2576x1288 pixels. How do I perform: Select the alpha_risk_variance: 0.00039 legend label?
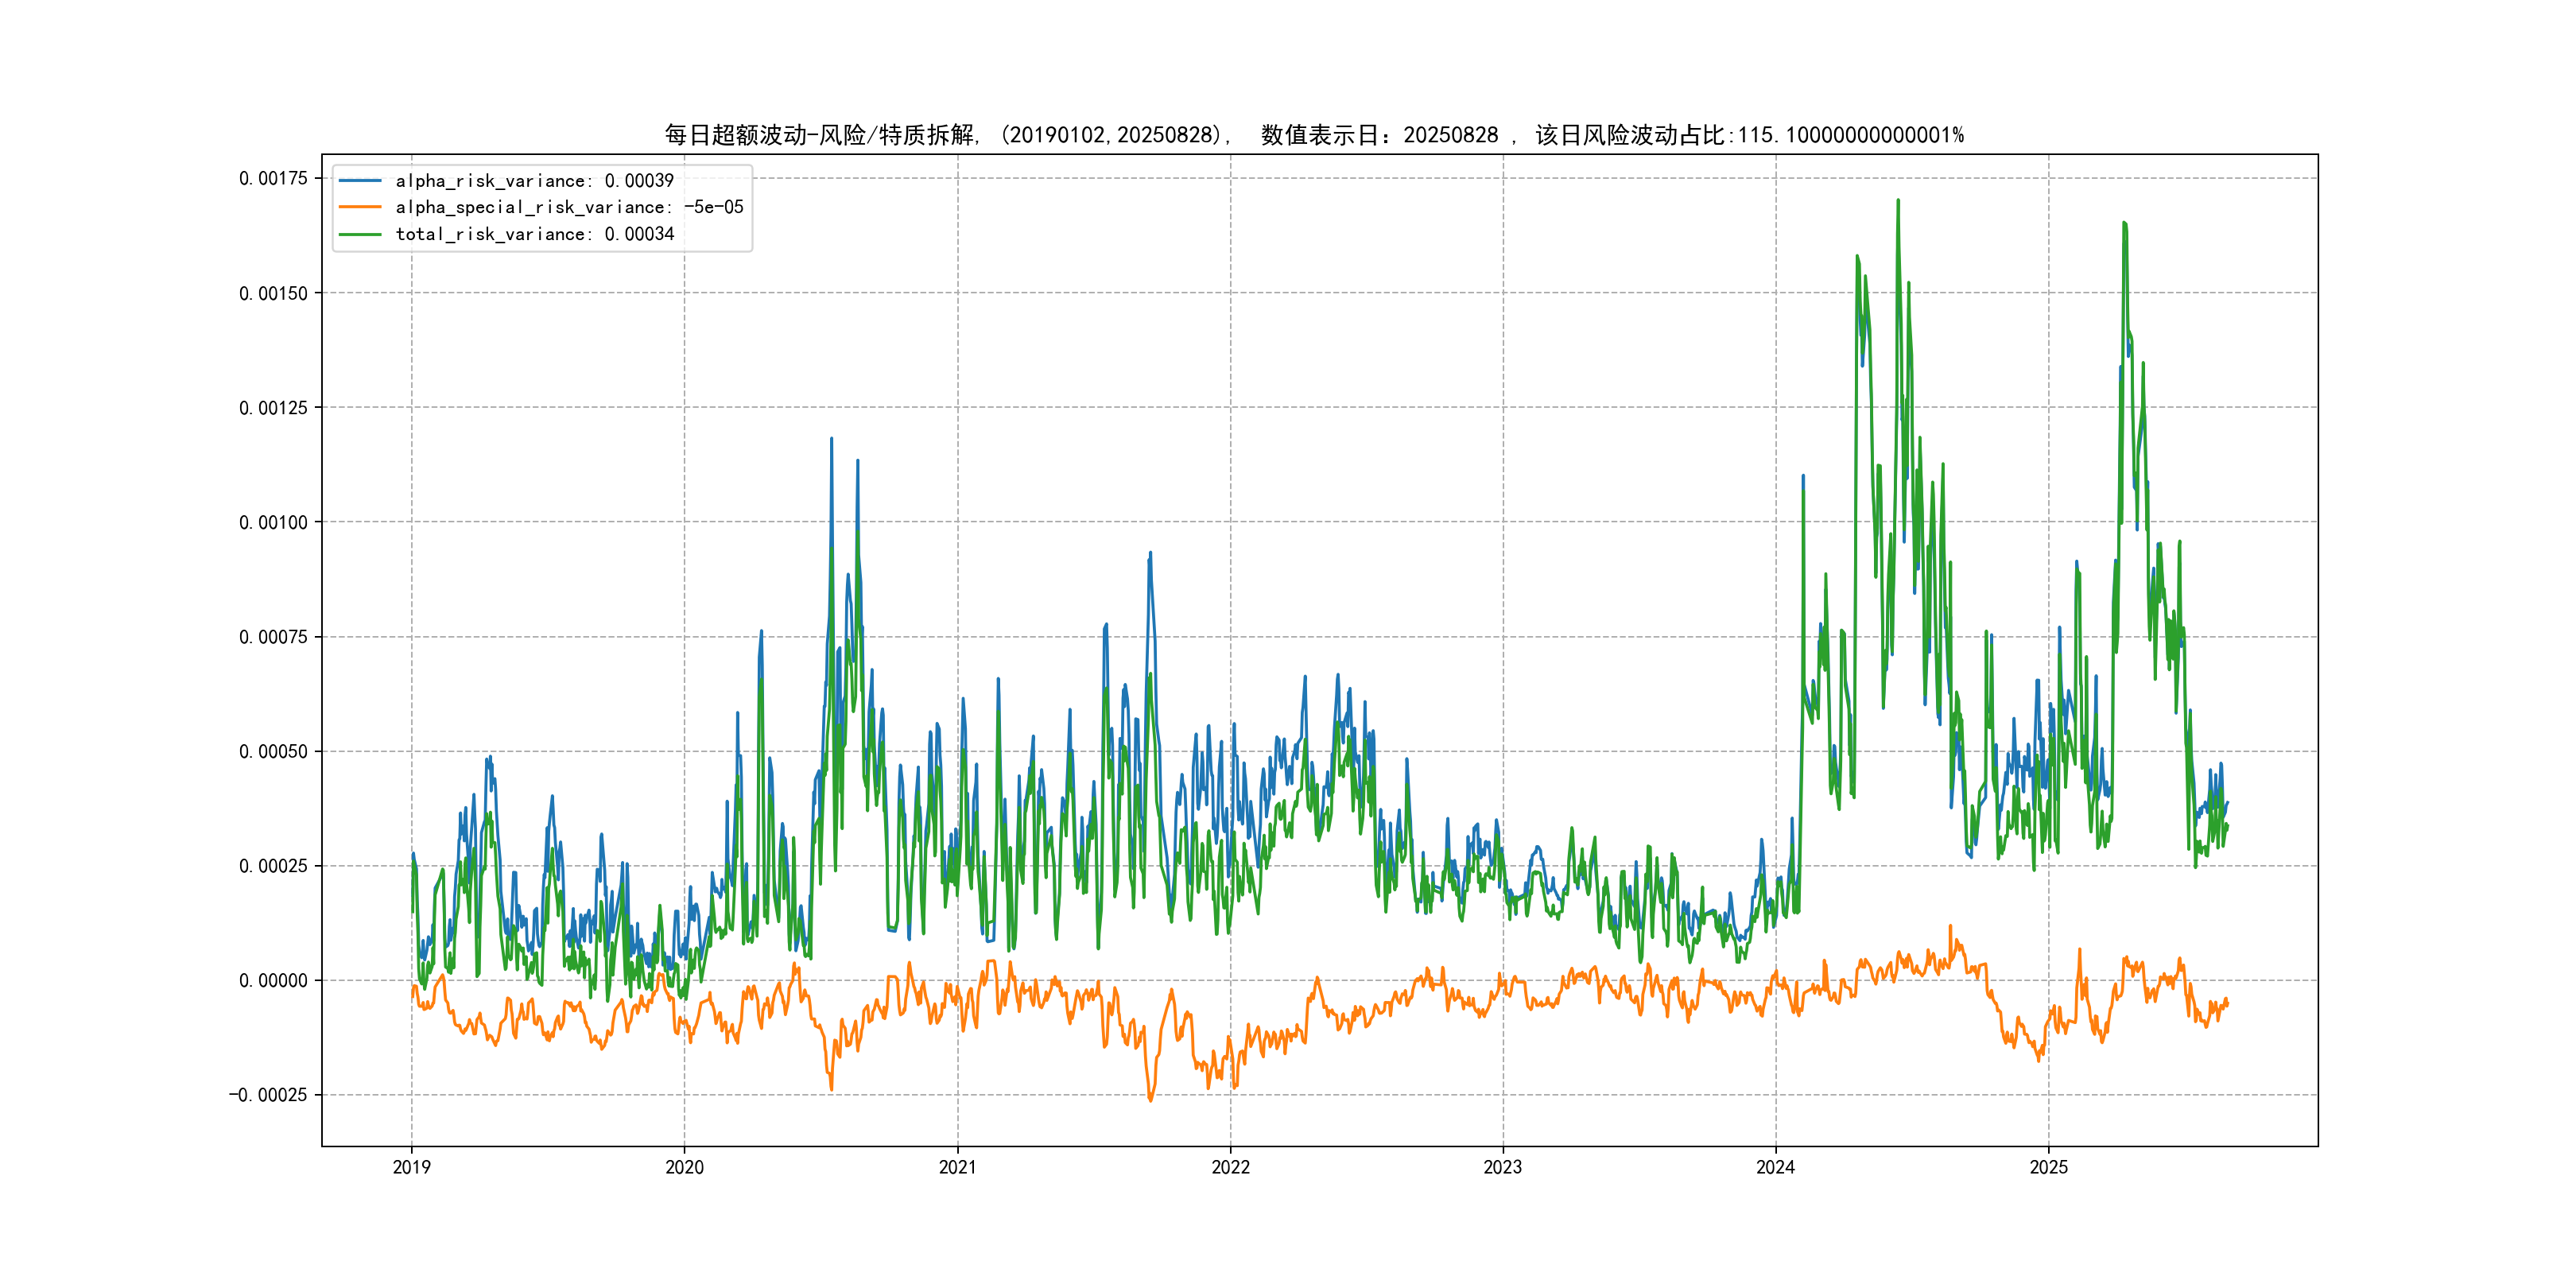(534, 181)
